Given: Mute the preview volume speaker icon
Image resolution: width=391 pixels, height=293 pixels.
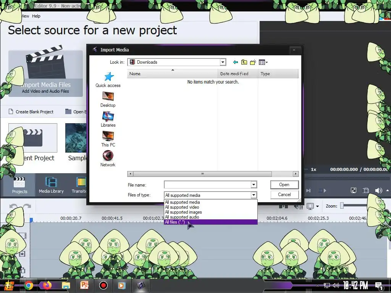Looking at the screenshot, I should pyautogui.click(x=378, y=191).
